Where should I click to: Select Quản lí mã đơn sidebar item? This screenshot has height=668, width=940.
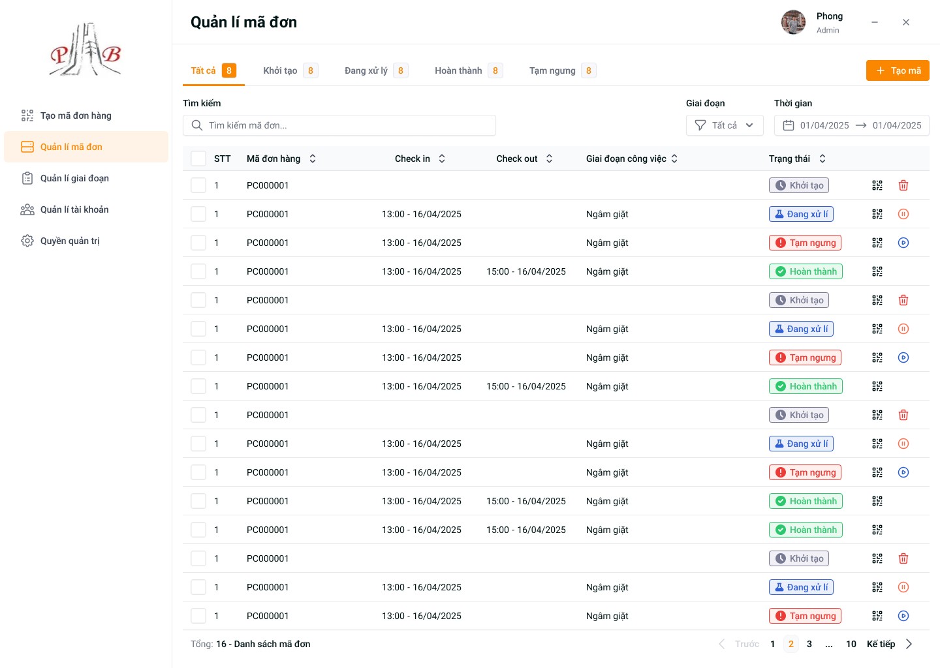click(86, 147)
